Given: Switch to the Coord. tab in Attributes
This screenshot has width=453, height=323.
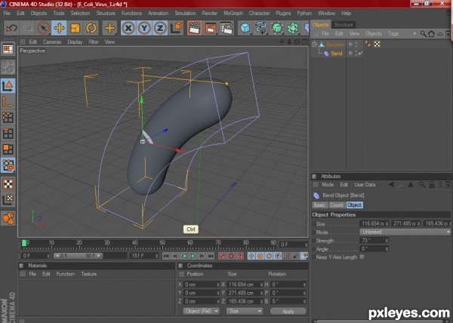Looking at the screenshot, I should [x=337, y=205].
